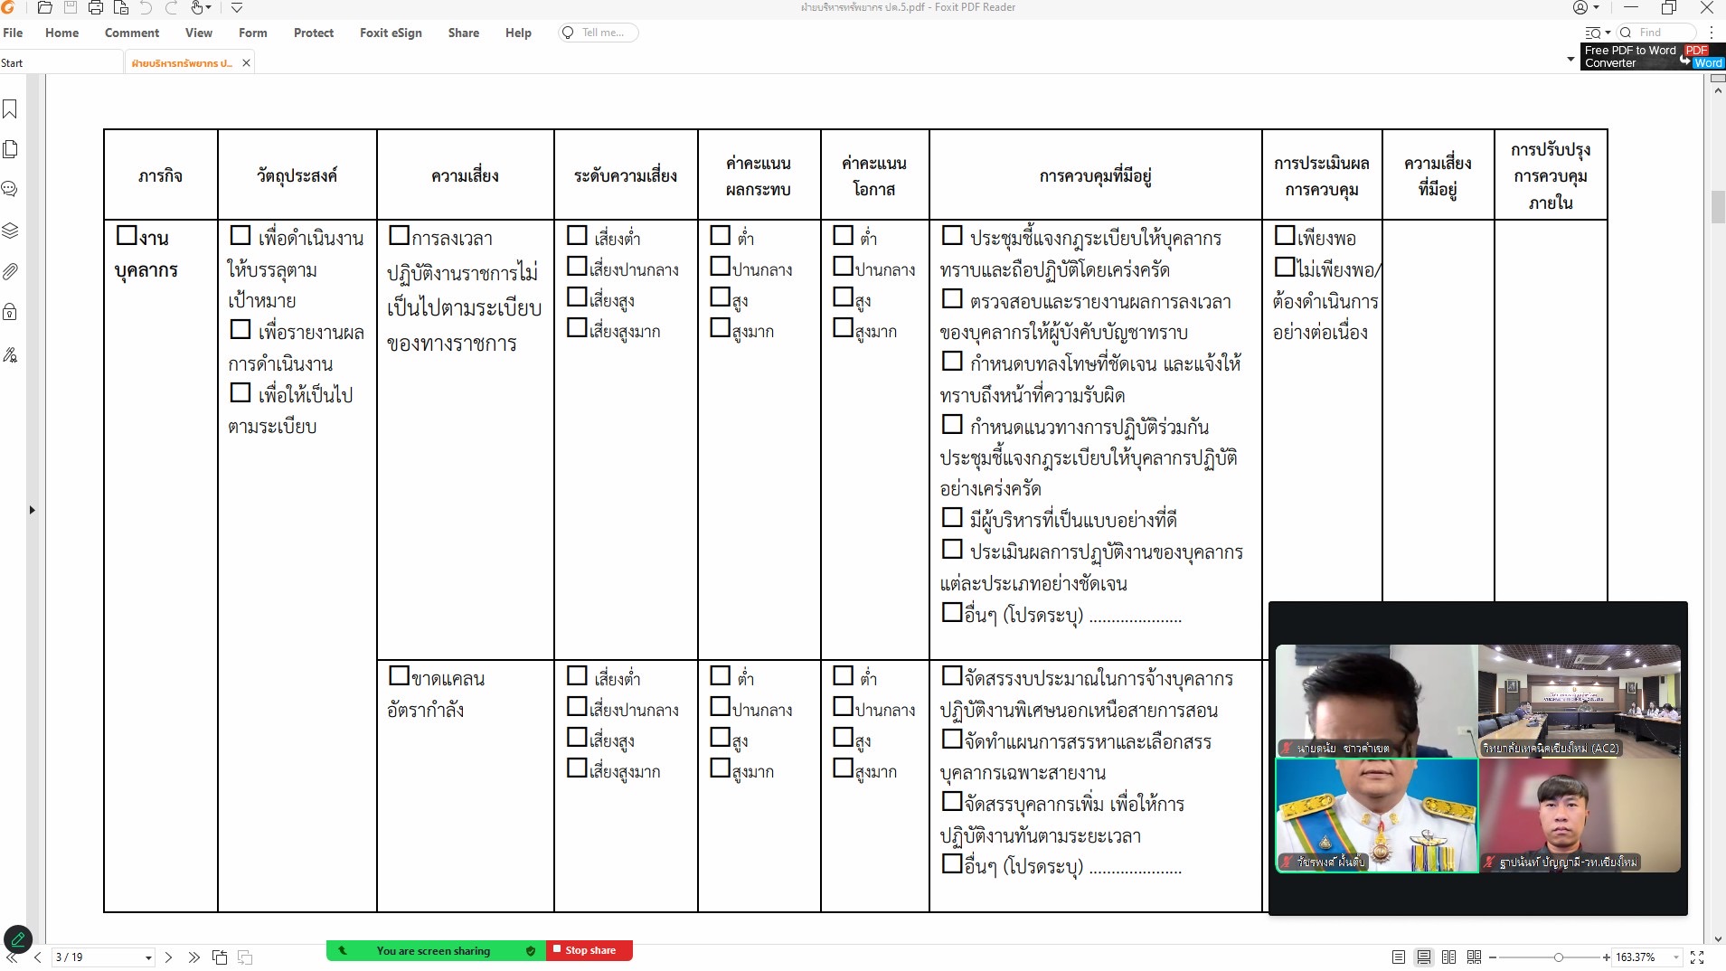Open the Bookmarks panel in left sidebar
The width and height of the screenshot is (1726, 971).
[10, 109]
